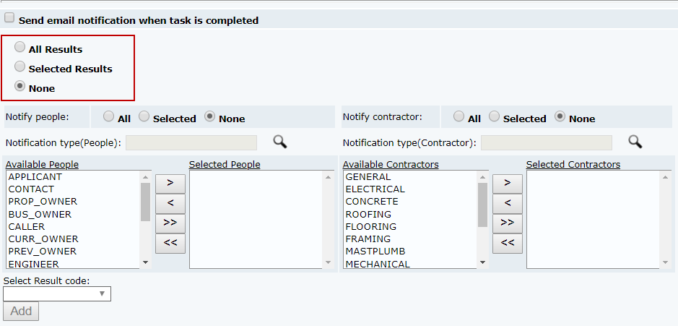Click the Notification type(People) input field
Image resolution: width=678 pixels, height=326 pixels.
click(x=191, y=142)
